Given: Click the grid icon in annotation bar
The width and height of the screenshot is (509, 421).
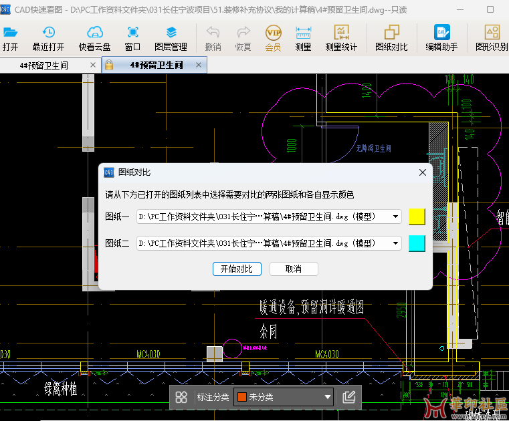Looking at the screenshot, I should tap(181, 397).
